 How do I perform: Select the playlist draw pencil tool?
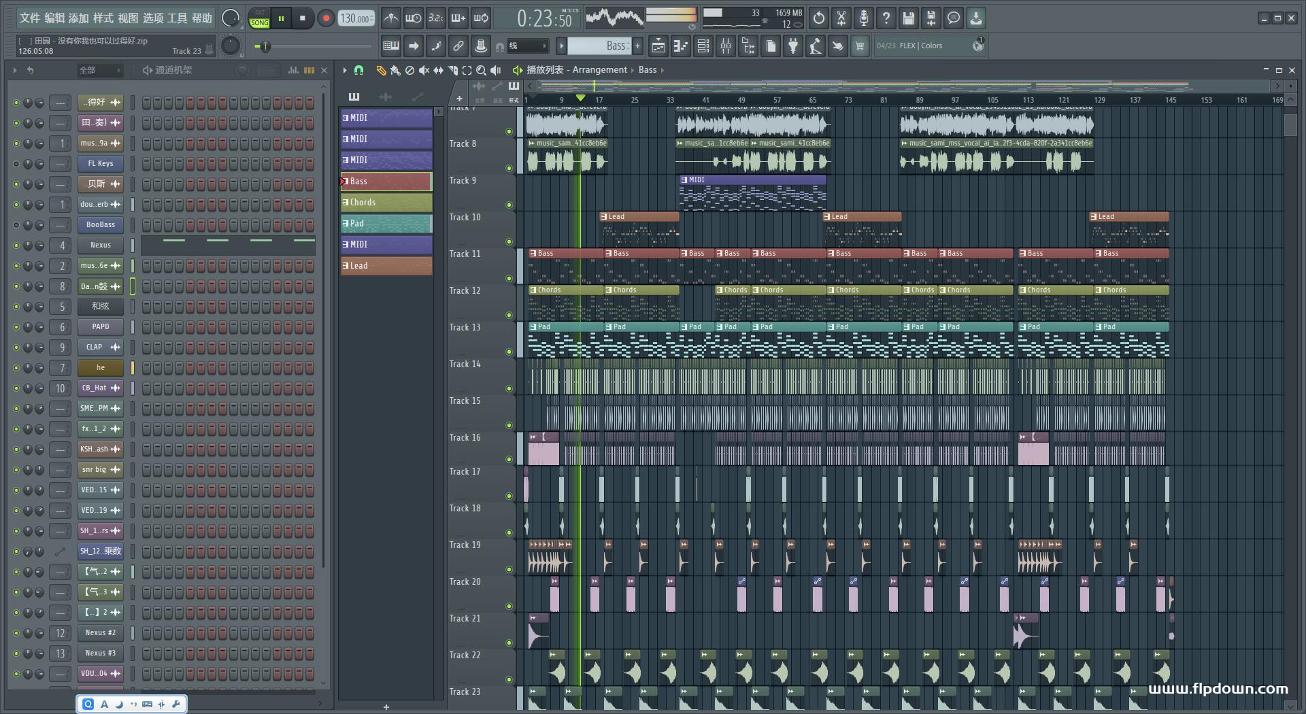pos(381,70)
